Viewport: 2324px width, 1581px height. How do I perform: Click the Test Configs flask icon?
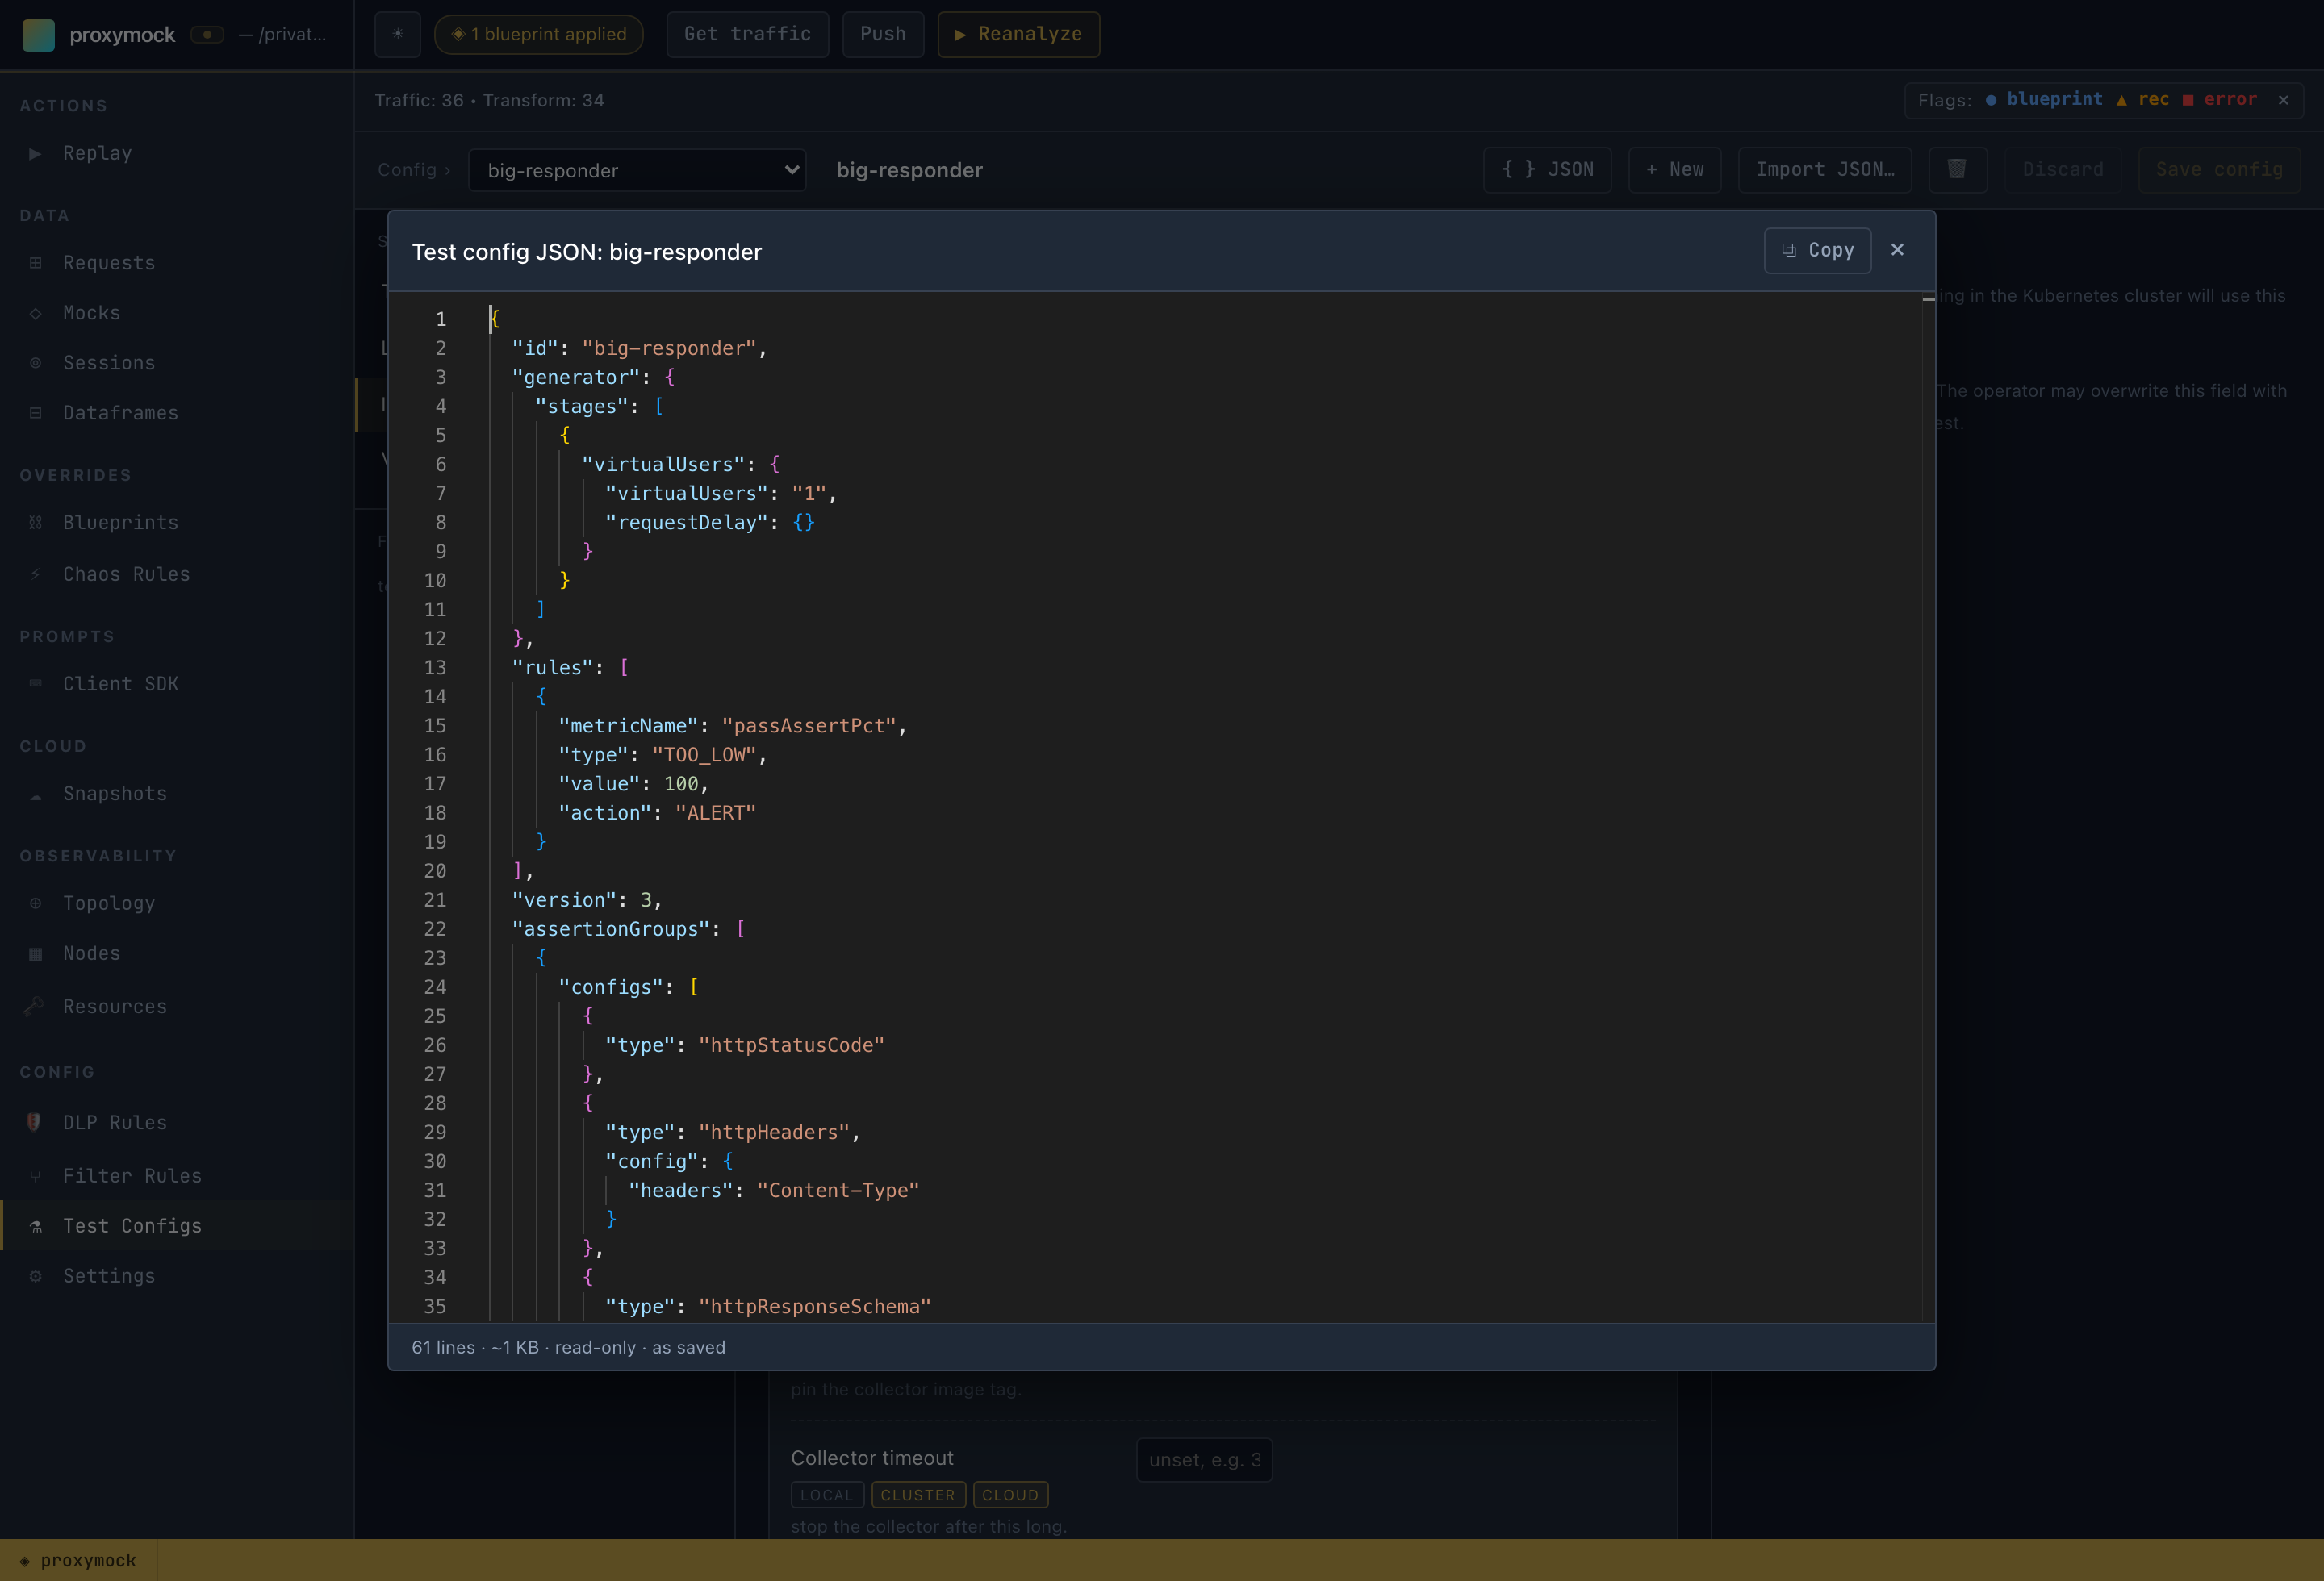[x=35, y=1226]
